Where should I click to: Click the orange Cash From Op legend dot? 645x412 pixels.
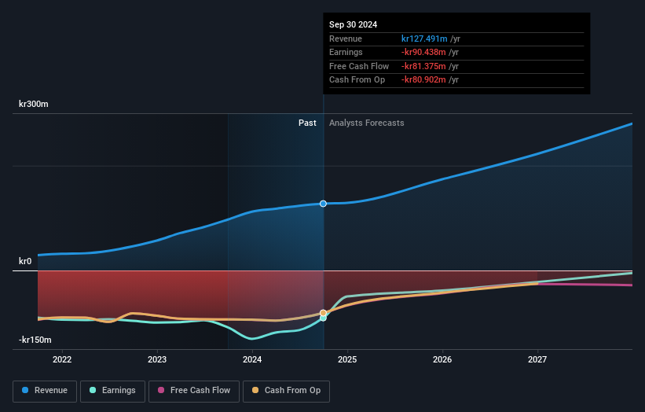(255, 390)
